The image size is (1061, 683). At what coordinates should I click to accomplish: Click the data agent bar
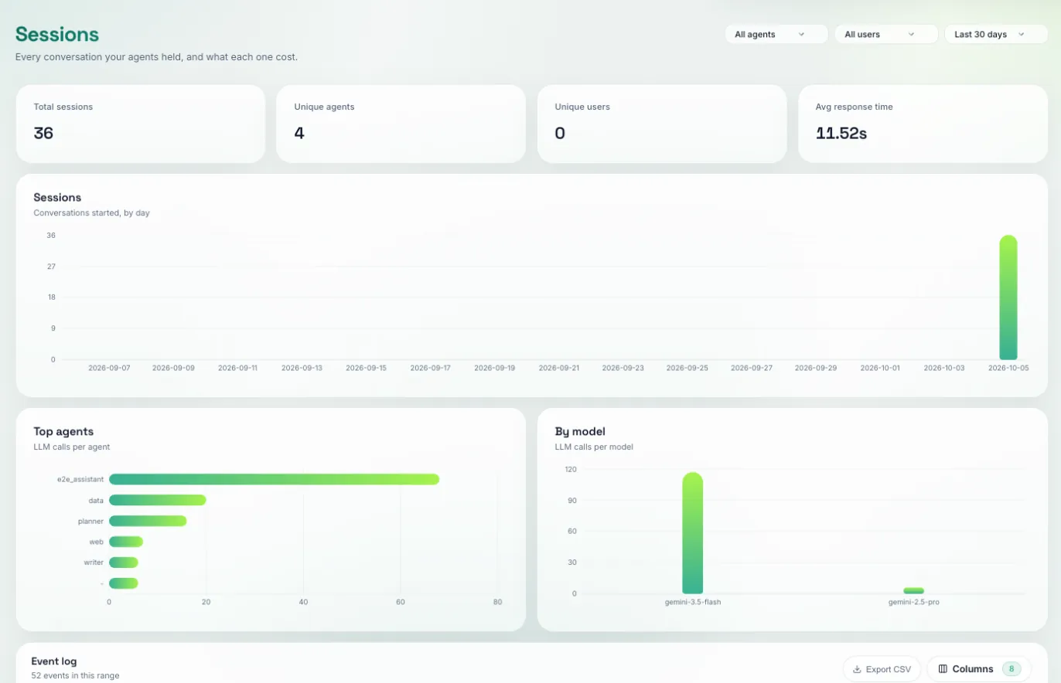[x=158, y=500]
